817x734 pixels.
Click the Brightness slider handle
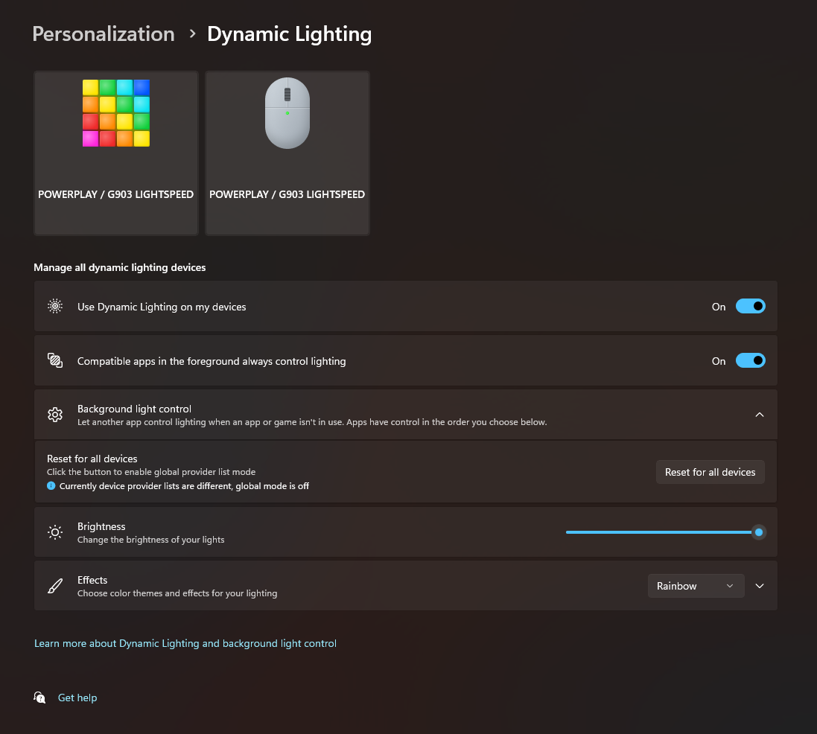tap(759, 532)
